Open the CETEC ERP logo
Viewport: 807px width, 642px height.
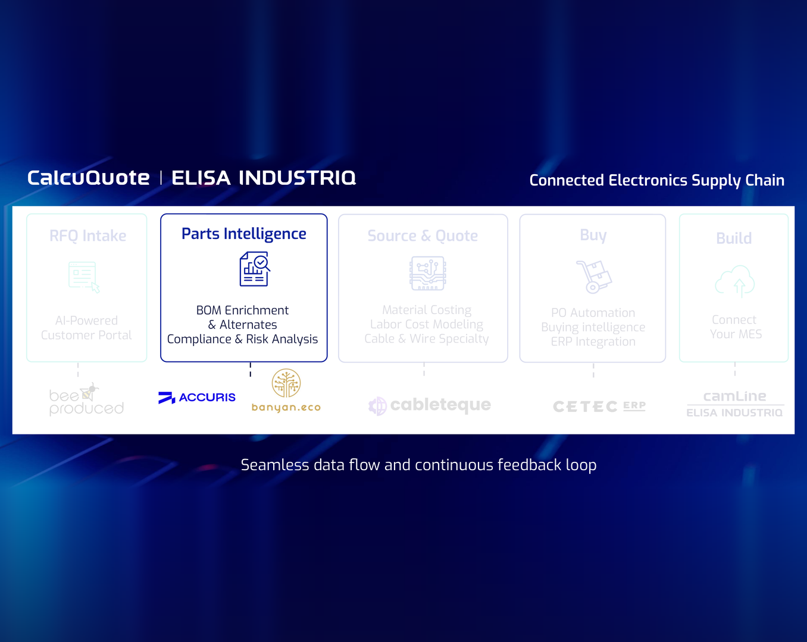pyautogui.click(x=599, y=407)
